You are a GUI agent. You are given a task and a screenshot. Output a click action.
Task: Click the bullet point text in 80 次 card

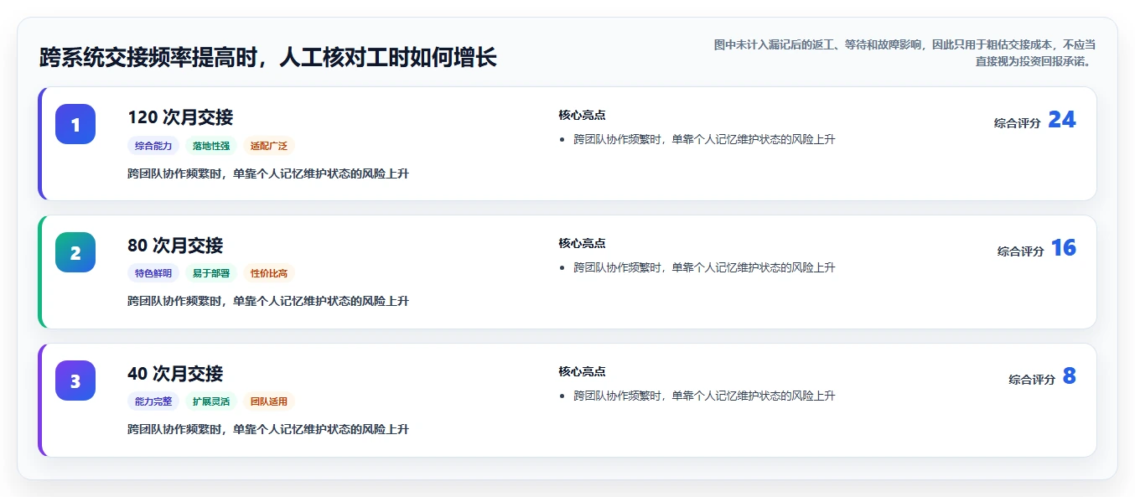pyautogui.click(x=704, y=267)
